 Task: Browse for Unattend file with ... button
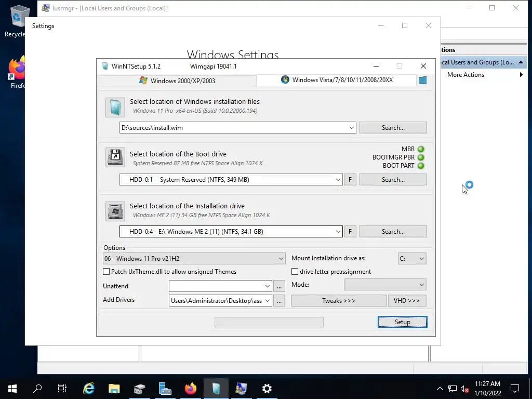pos(279,286)
